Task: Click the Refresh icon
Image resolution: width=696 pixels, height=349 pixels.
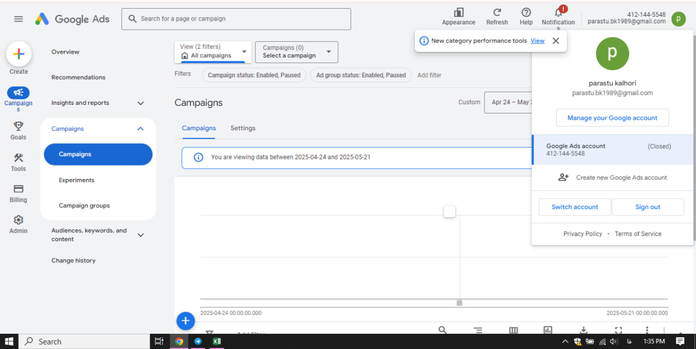Action: tap(497, 13)
